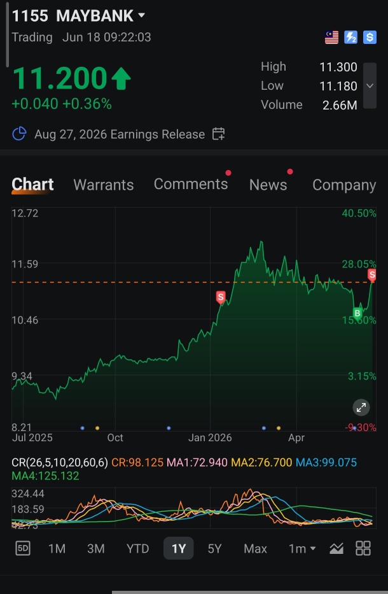The width and height of the screenshot is (388, 594).
Task: Tap the blue lightning Level 2 icon
Action: 351,38
